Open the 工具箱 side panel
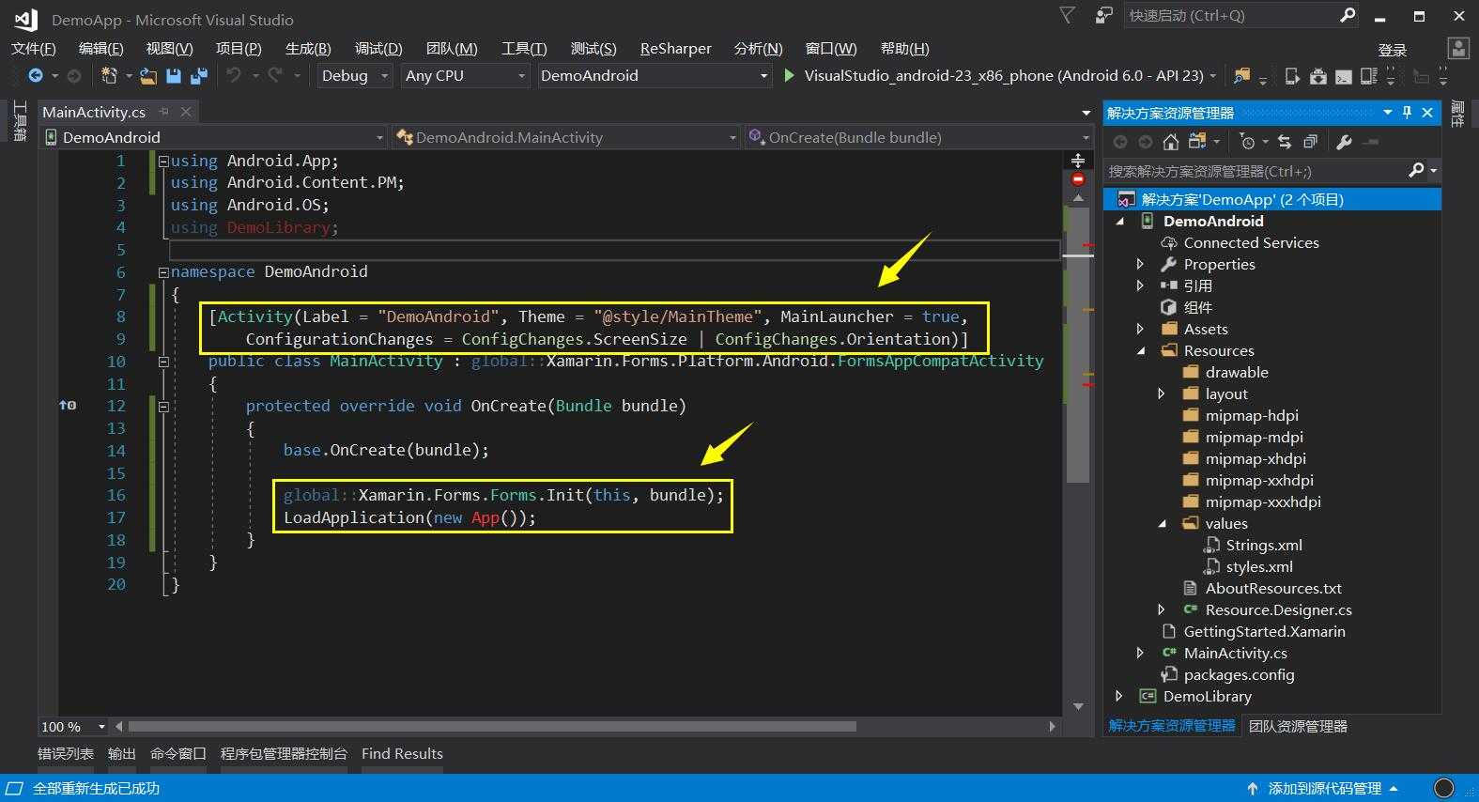Viewport: 1479px width, 802px height. point(19,122)
